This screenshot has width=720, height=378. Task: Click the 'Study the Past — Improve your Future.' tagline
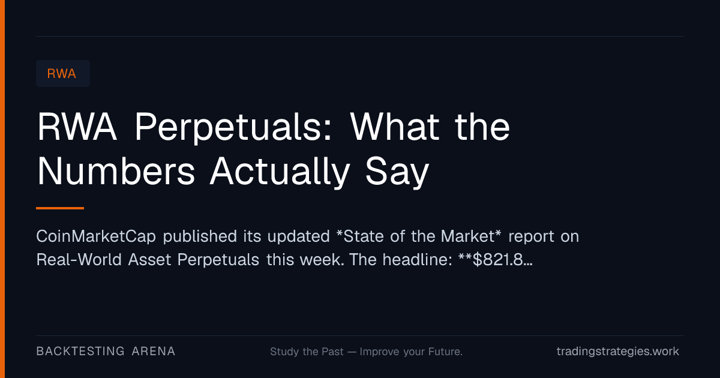(366, 352)
